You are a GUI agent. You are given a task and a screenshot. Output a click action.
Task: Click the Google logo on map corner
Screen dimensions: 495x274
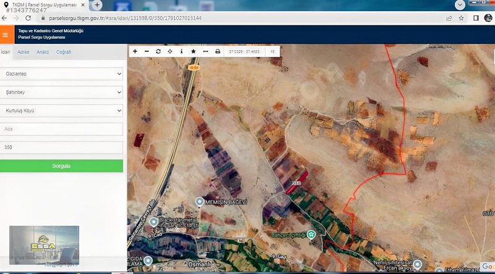pyautogui.click(x=488, y=267)
